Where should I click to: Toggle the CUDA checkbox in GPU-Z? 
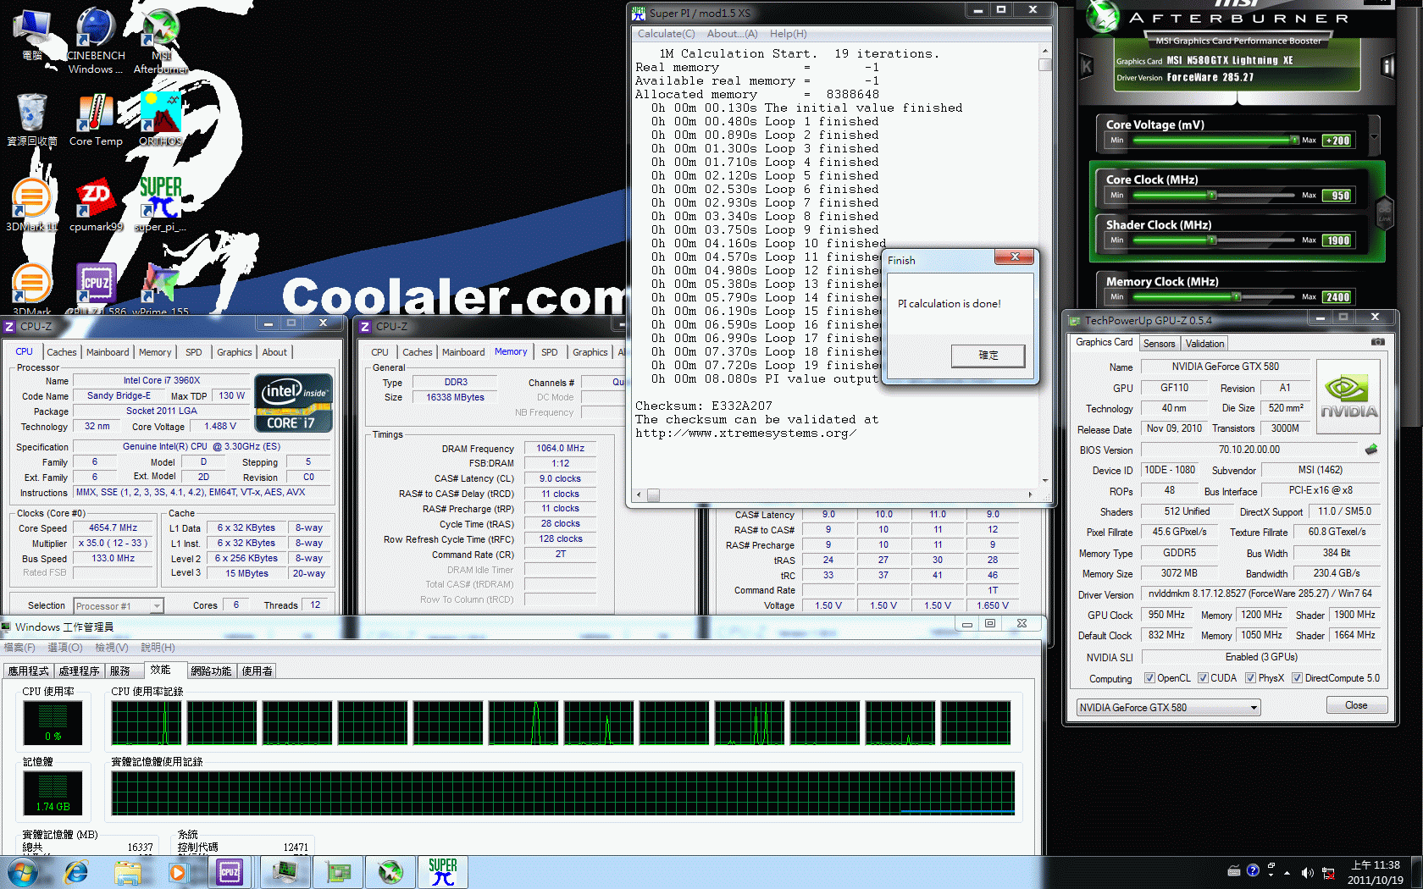pyautogui.click(x=1203, y=678)
